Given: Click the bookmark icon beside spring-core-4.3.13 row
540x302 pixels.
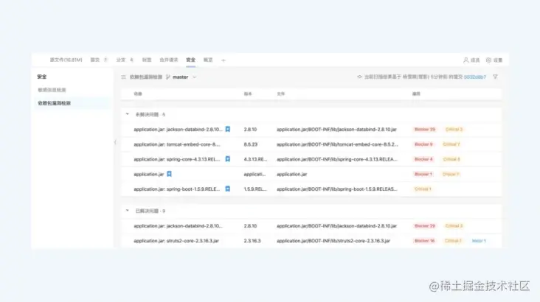Looking at the screenshot, I should pos(228,159).
